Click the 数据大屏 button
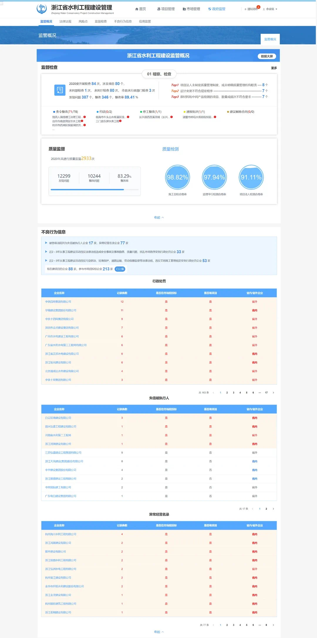Viewport: 317px width, 638px height. point(267,56)
